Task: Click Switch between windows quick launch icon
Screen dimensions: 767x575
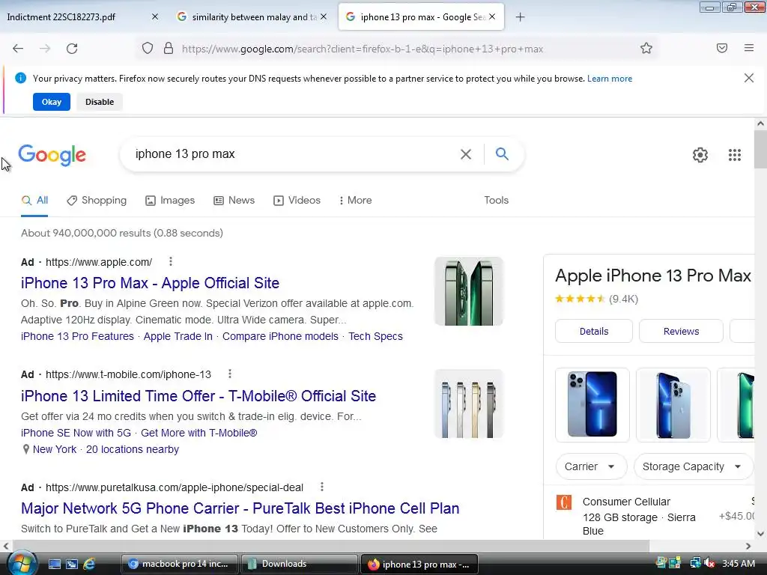Action: [x=72, y=565]
